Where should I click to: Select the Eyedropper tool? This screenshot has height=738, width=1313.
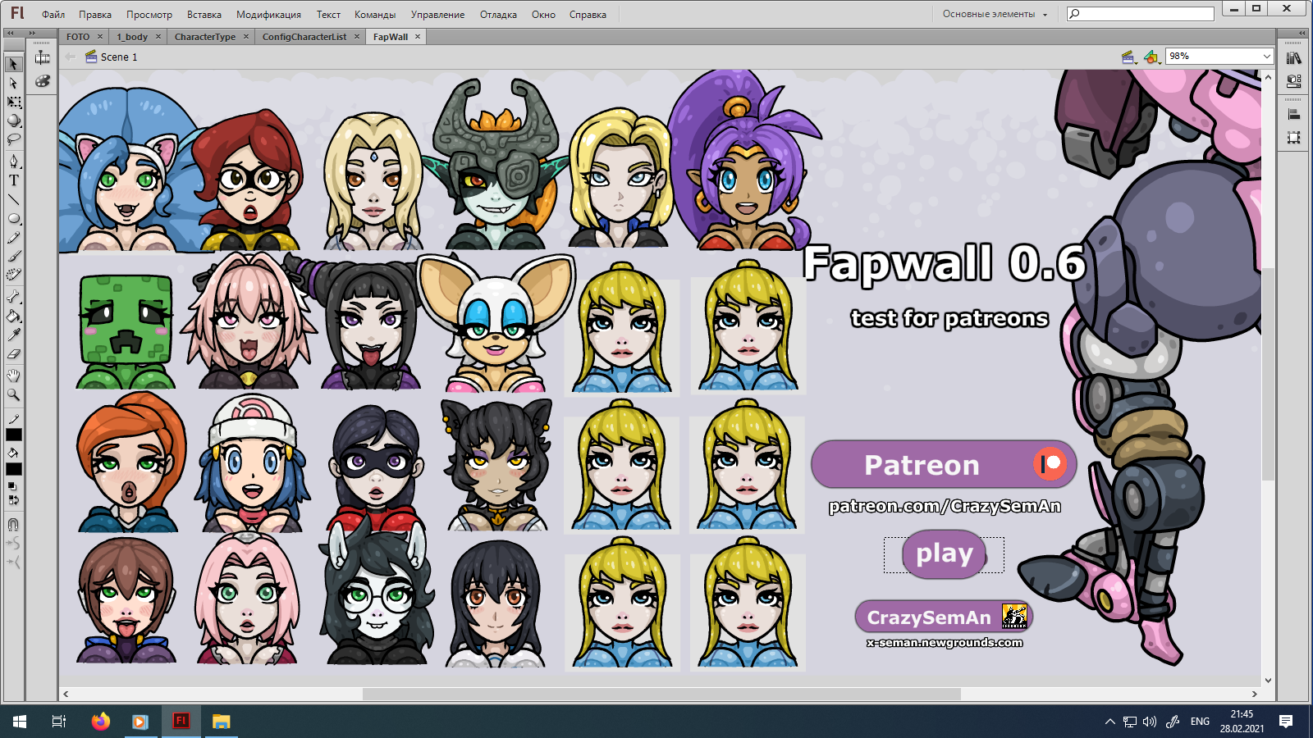click(14, 335)
